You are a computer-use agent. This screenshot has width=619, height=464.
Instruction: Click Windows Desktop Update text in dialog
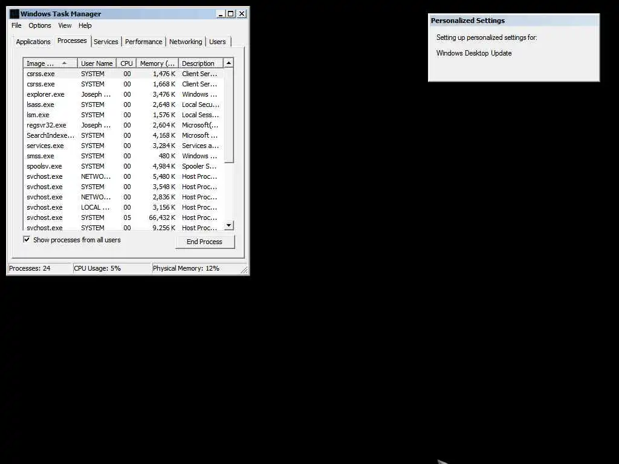474,53
